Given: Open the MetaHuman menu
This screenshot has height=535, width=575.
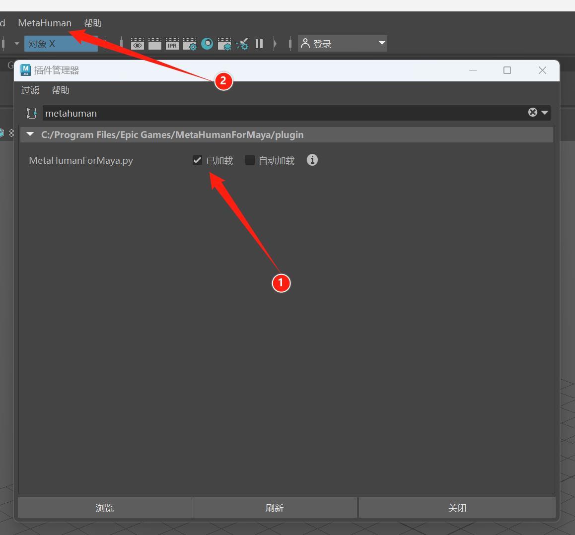Looking at the screenshot, I should (x=45, y=23).
